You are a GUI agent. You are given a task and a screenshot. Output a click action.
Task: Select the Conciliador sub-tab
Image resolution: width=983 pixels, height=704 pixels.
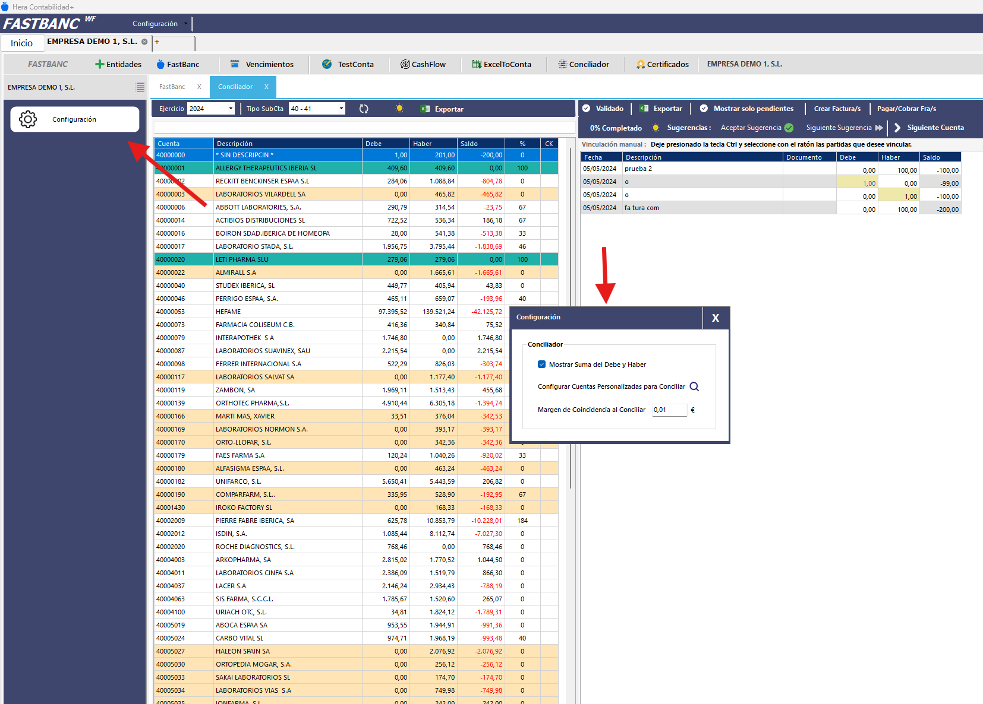point(235,87)
